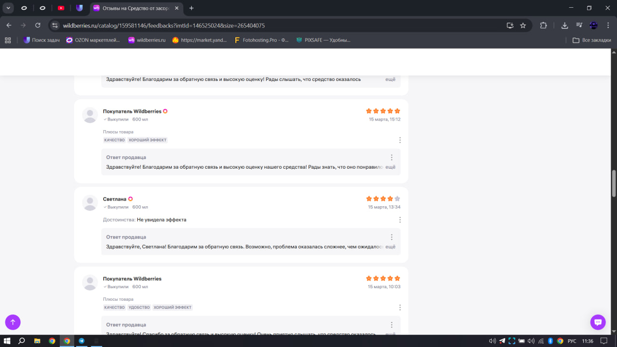The height and width of the screenshot is (347, 617).
Task: Expand the topmost seller reply with 'ещё'
Action: tap(390, 79)
